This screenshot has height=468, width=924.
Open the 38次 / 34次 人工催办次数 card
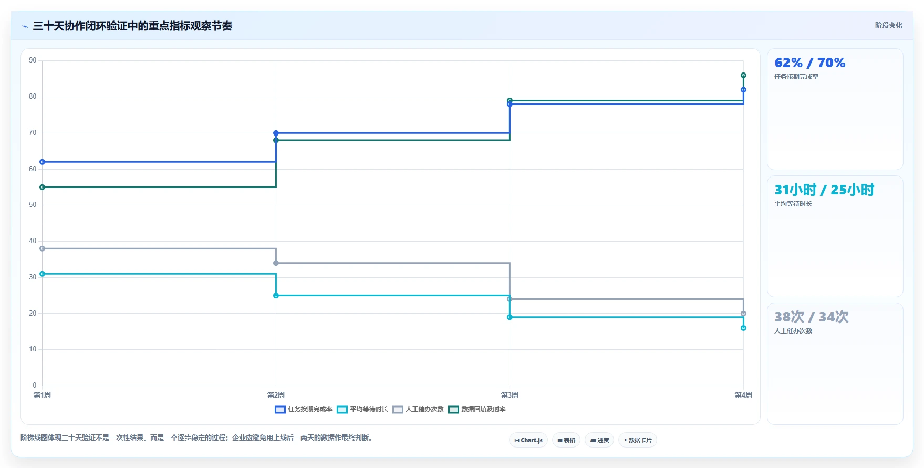click(835, 363)
